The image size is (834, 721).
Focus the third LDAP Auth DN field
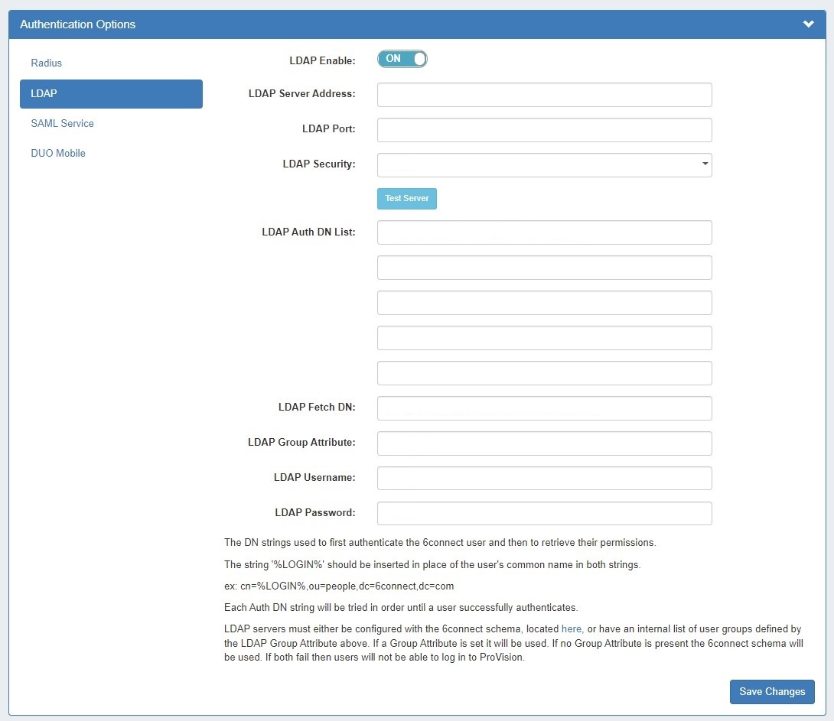click(x=544, y=303)
